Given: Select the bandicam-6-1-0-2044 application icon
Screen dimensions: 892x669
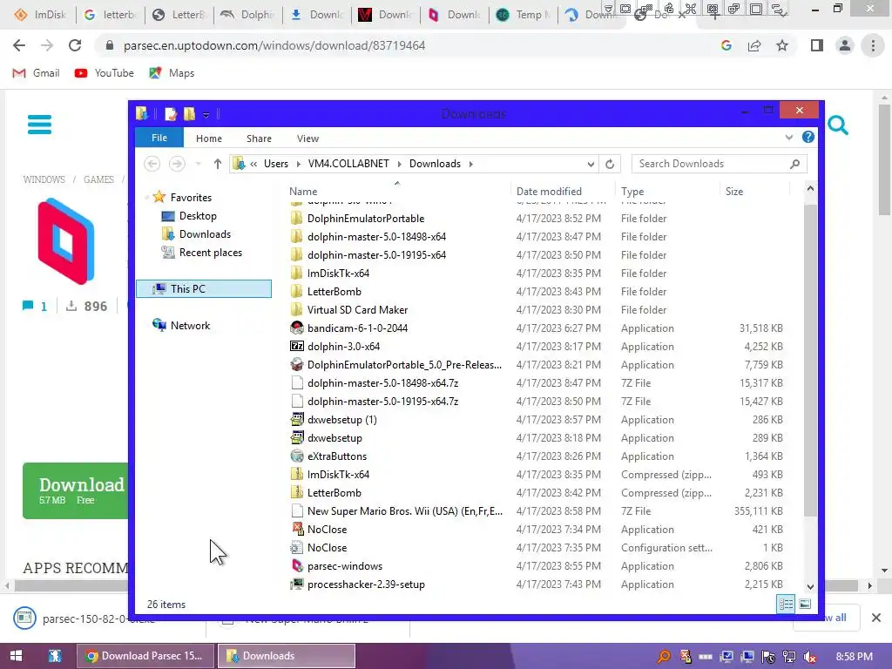Looking at the screenshot, I should pyautogui.click(x=297, y=328).
